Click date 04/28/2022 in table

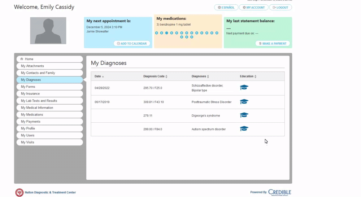coord(102,88)
